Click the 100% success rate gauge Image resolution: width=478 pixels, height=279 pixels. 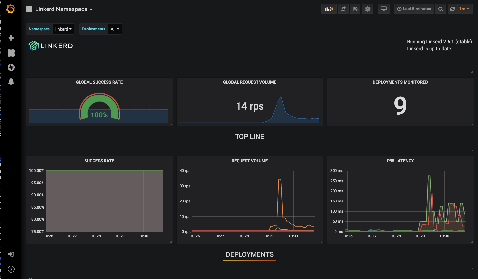tap(99, 107)
